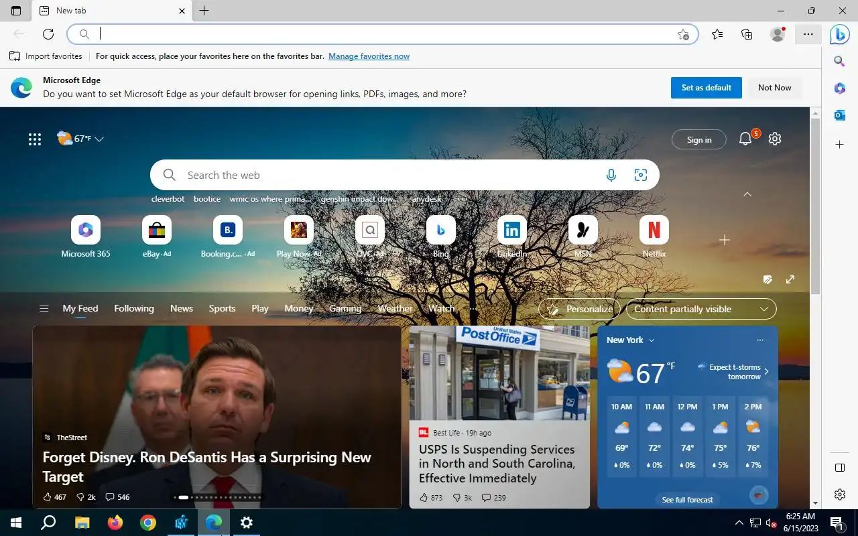858x536 pixels.
Task: Open sidebar settings gear at bottom
Action: coord(839,494)
